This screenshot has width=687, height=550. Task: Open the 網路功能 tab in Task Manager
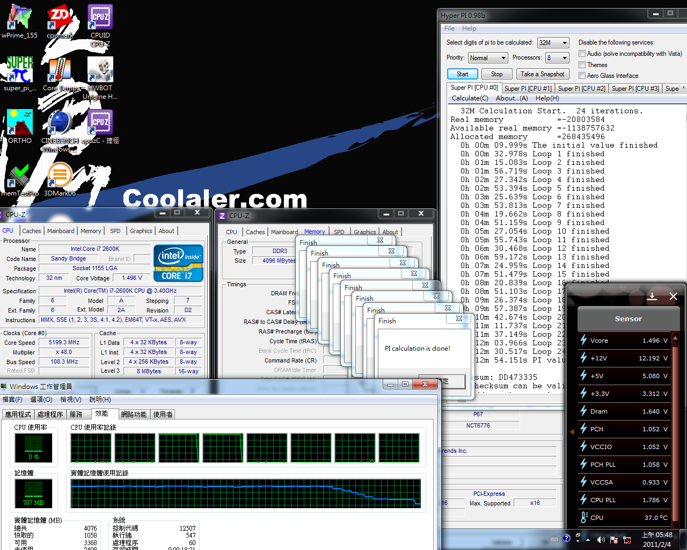click(134, 414)
